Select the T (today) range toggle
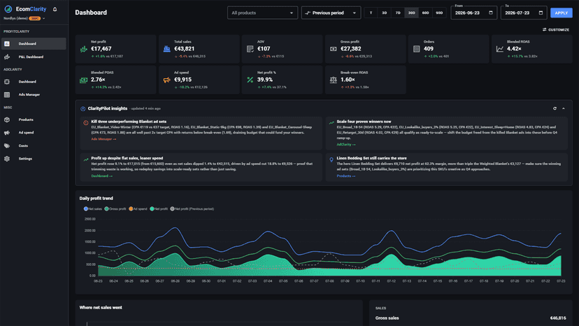 (x=371, y=13)
